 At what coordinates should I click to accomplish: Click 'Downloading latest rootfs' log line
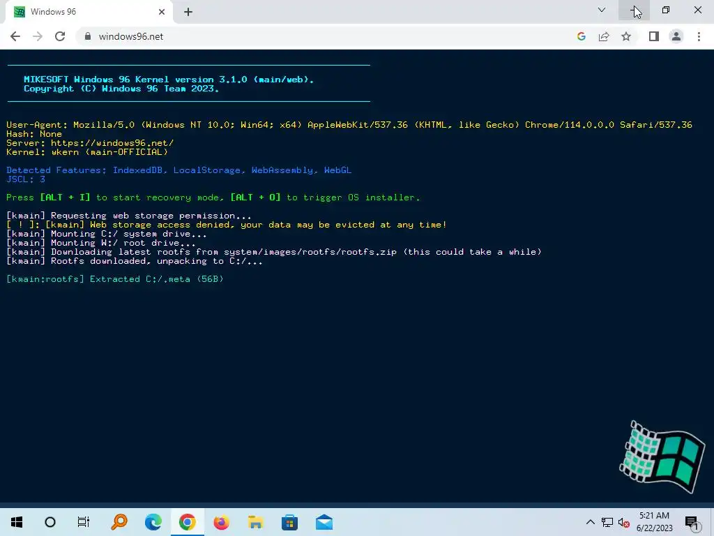[273, 251]
